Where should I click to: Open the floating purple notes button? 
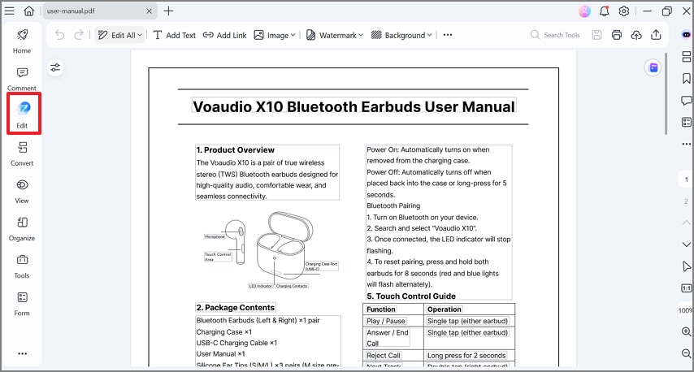pos(653,67)
